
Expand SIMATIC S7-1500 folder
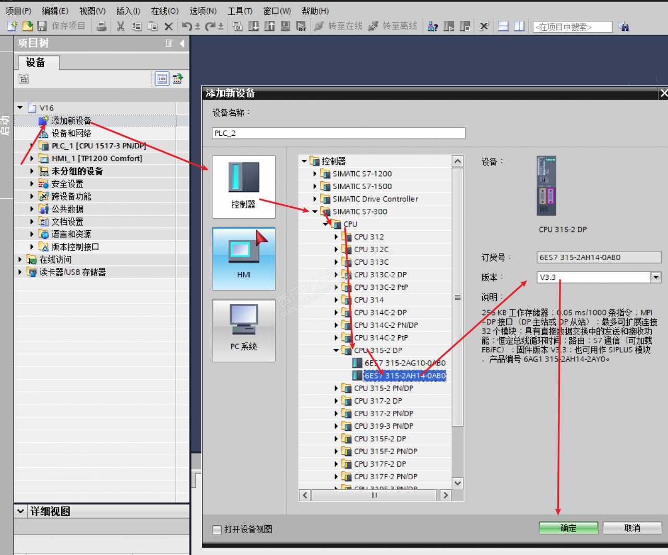[315, 186]
